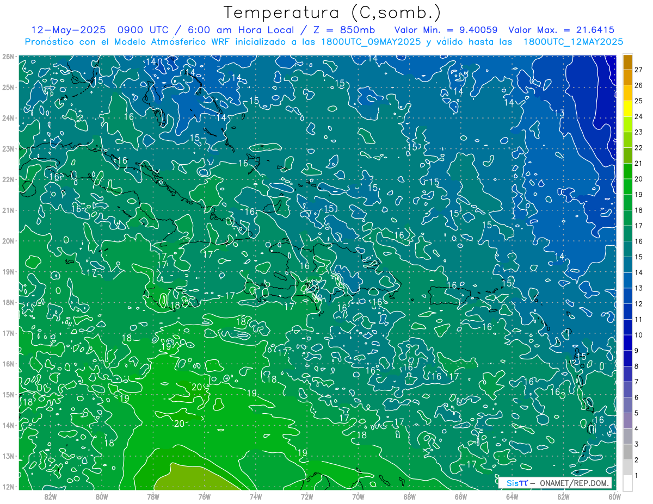Viewport: 653px width, 504px height.
Task: Click the Valor Min. = 9.40059 text
Action: click(446, 30)
